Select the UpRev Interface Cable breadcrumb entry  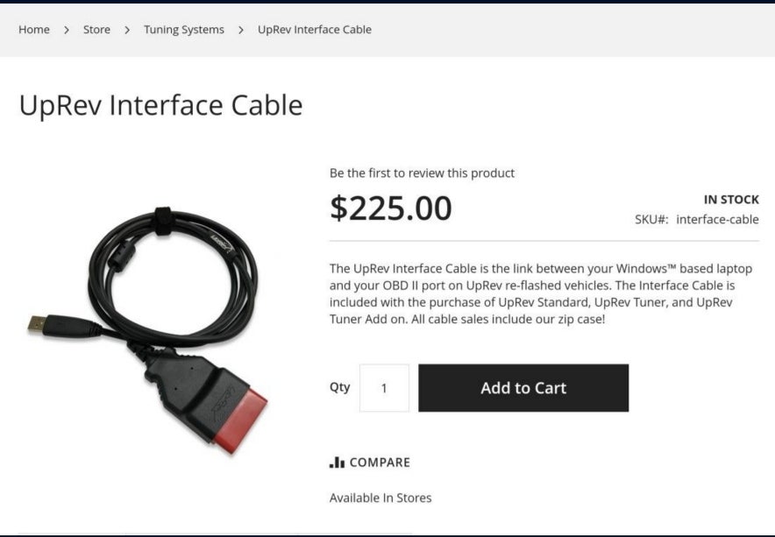[313, 29]
